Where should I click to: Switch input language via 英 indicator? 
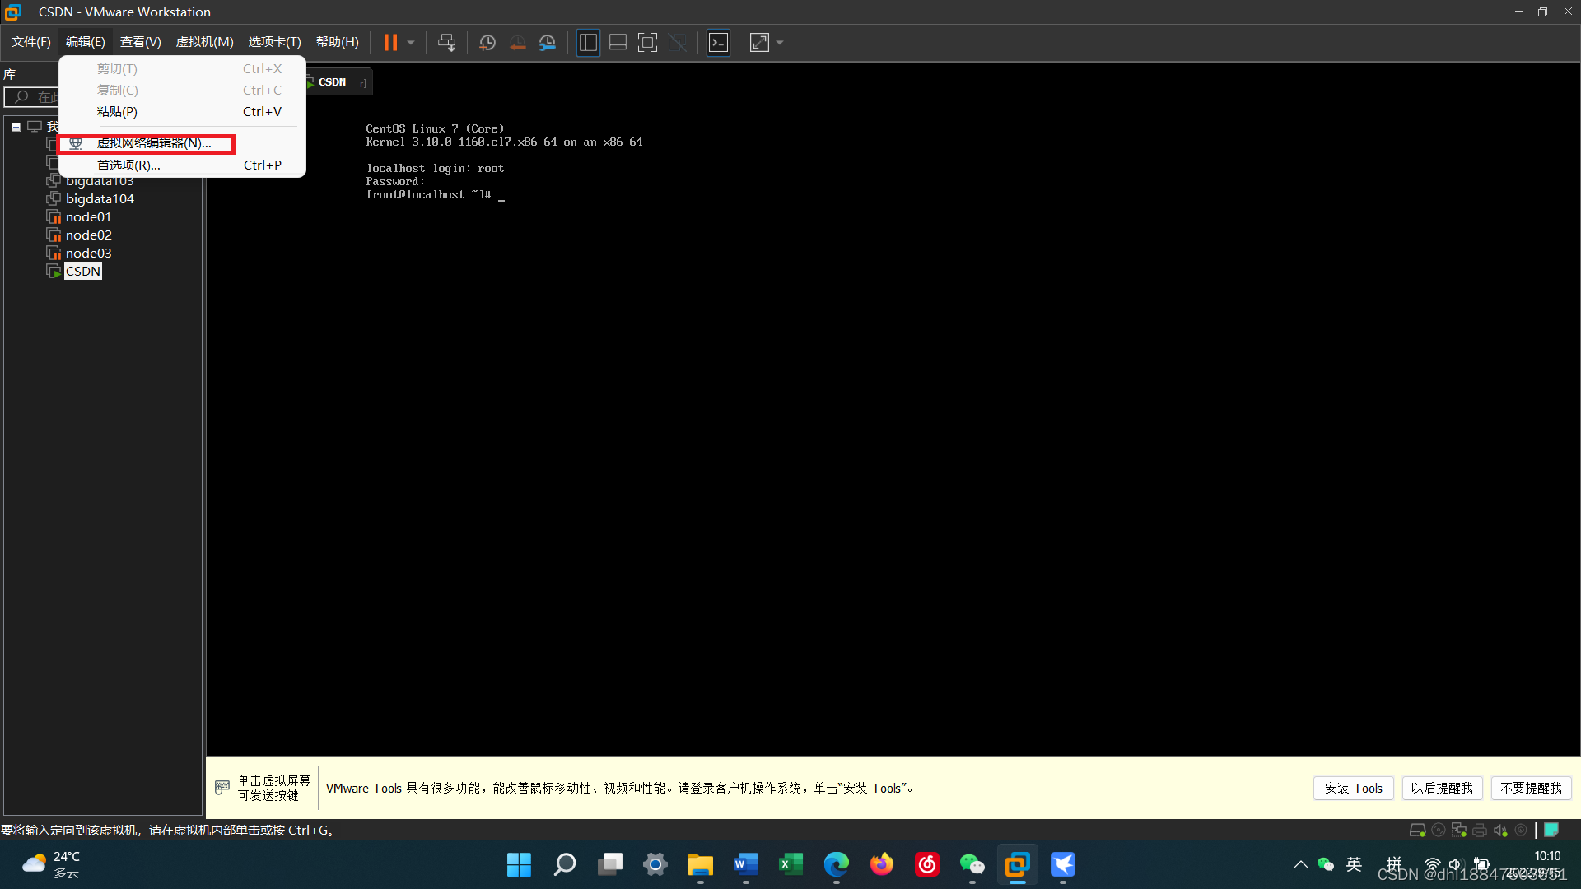1354,864
